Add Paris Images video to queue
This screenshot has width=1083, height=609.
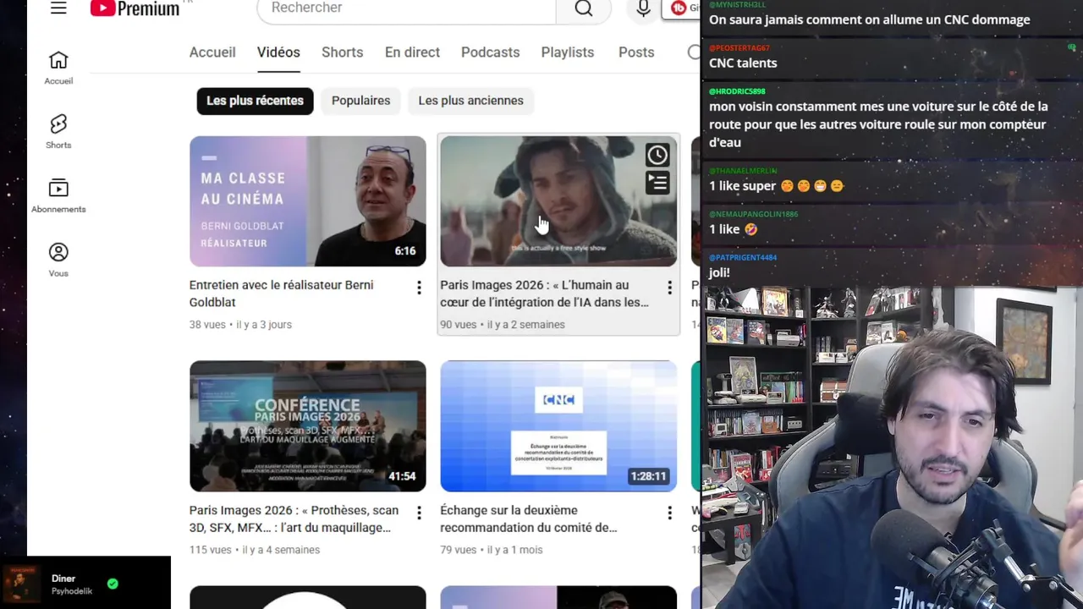click(x=657, y=183)
